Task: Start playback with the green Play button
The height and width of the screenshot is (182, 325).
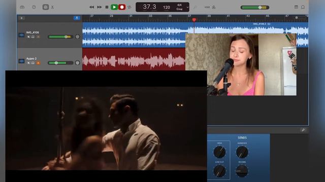Action: [x=114, y=7]
